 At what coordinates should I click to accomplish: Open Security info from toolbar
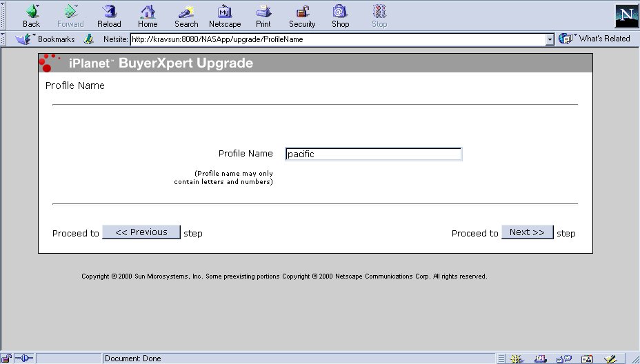pyautogui.click(x=302, y=17)
